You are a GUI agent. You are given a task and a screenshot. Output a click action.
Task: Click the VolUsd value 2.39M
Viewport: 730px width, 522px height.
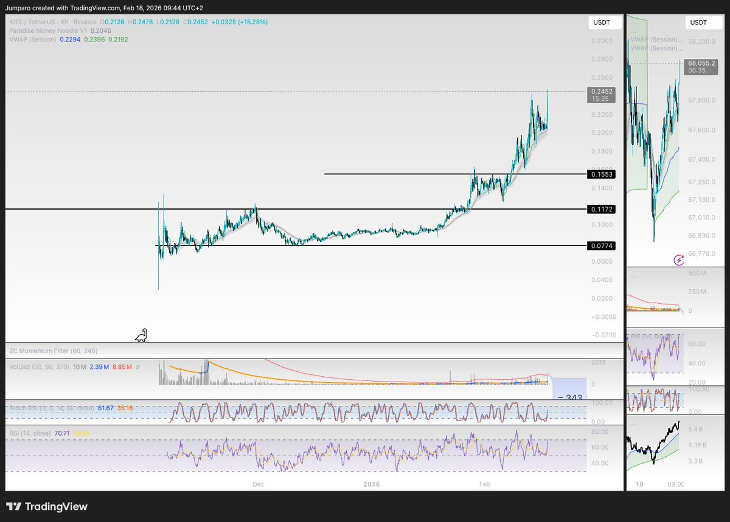pos(99,367)
